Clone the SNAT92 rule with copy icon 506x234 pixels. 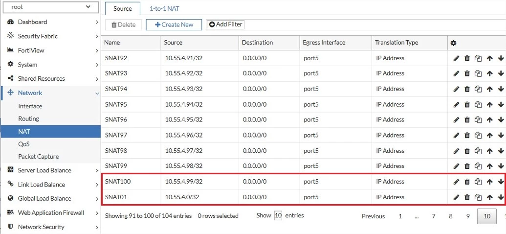[x=478, y=58]
